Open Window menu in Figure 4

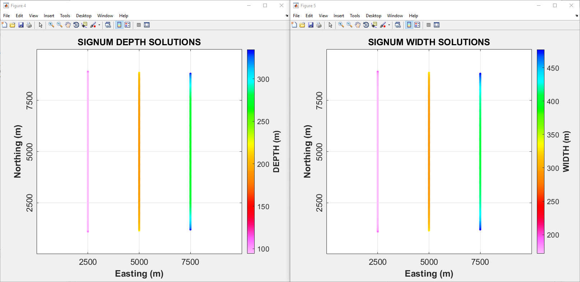(105, 16)
